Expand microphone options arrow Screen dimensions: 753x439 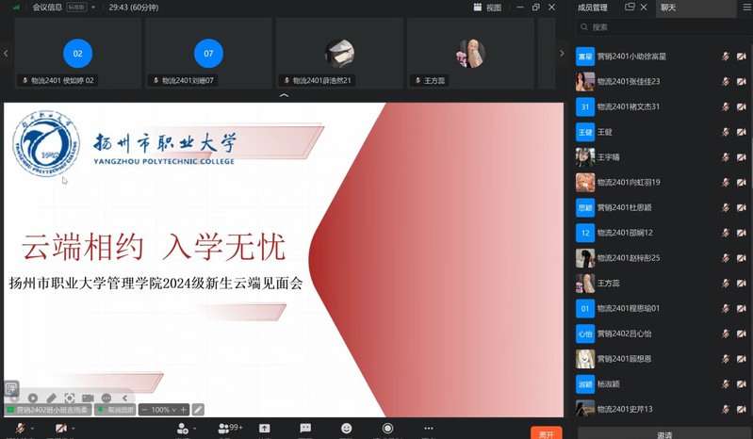click(32, 428)
